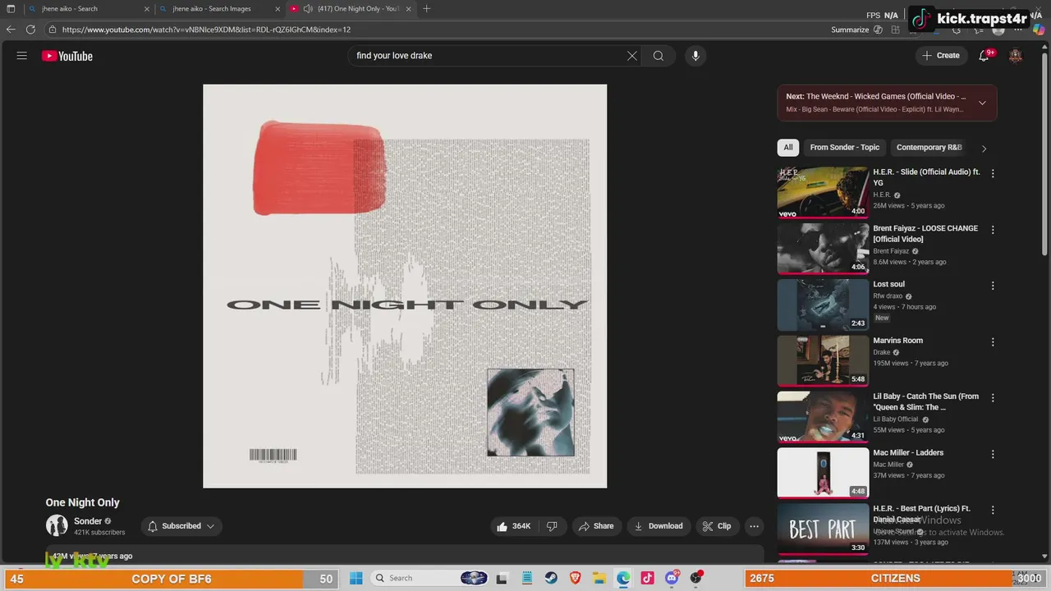
Task: Click Summarize in the address bar
Action: tap(856, 30)
